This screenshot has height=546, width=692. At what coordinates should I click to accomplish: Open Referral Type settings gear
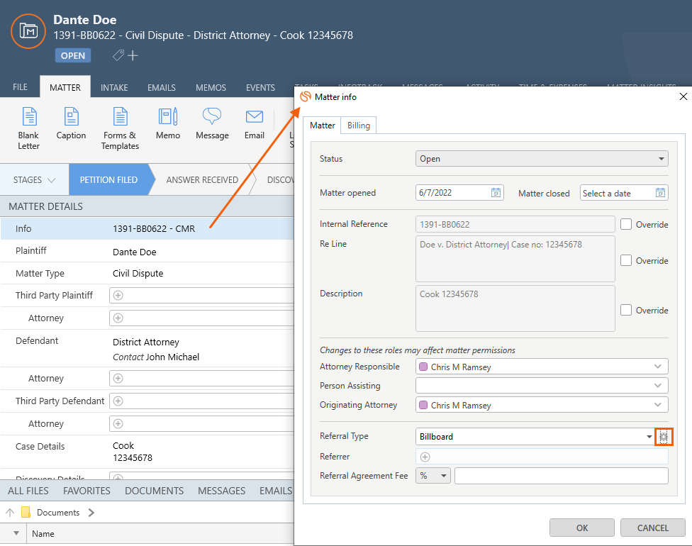664,437
